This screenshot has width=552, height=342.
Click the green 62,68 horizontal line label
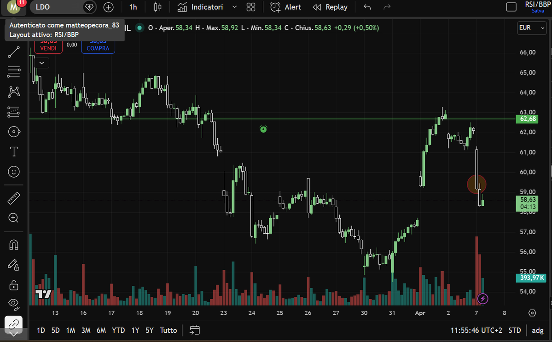[x=528, y=119]
